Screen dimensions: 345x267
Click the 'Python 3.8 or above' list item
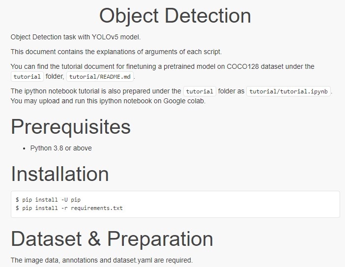click(61, 148)
